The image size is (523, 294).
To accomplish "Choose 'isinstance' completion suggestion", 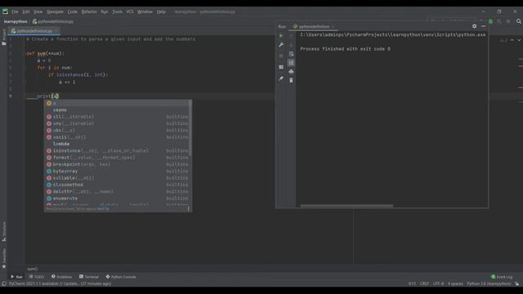I will (x=117, y=150).
